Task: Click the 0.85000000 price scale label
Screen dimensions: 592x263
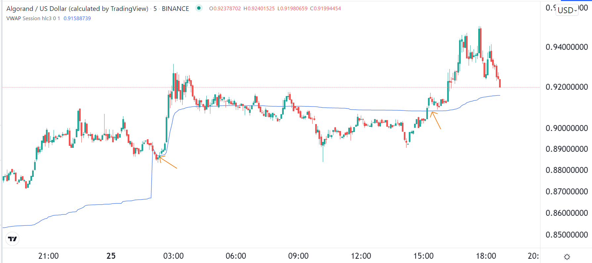Action: [567, 235]
